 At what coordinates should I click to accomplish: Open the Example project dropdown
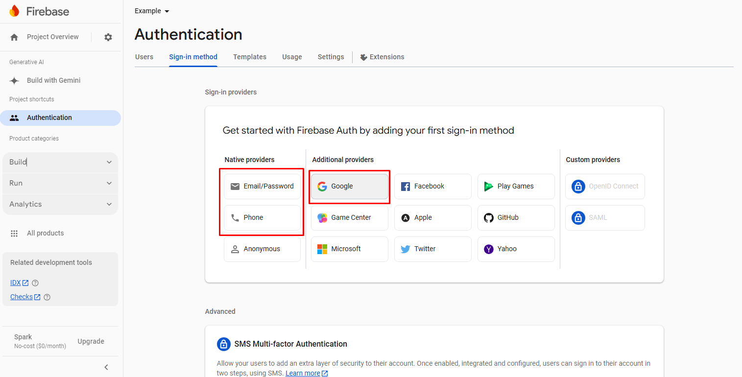coord(152,11)
